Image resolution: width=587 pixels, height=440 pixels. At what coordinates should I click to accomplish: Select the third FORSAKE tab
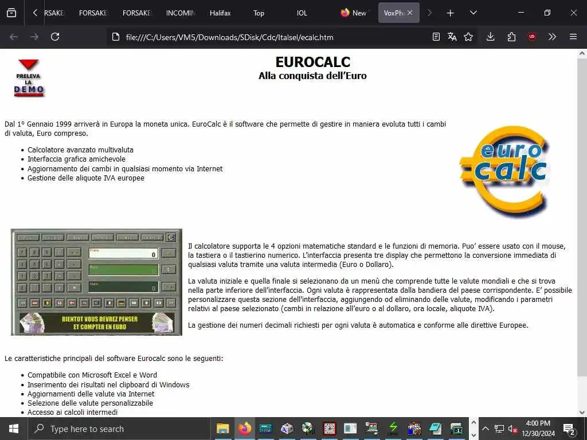(136, 13)
